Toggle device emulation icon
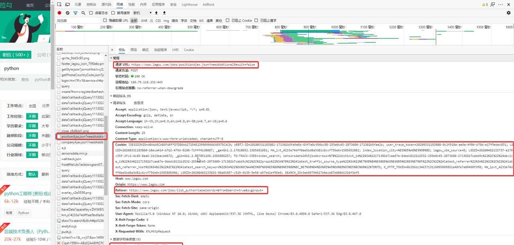 coord(67,4)
